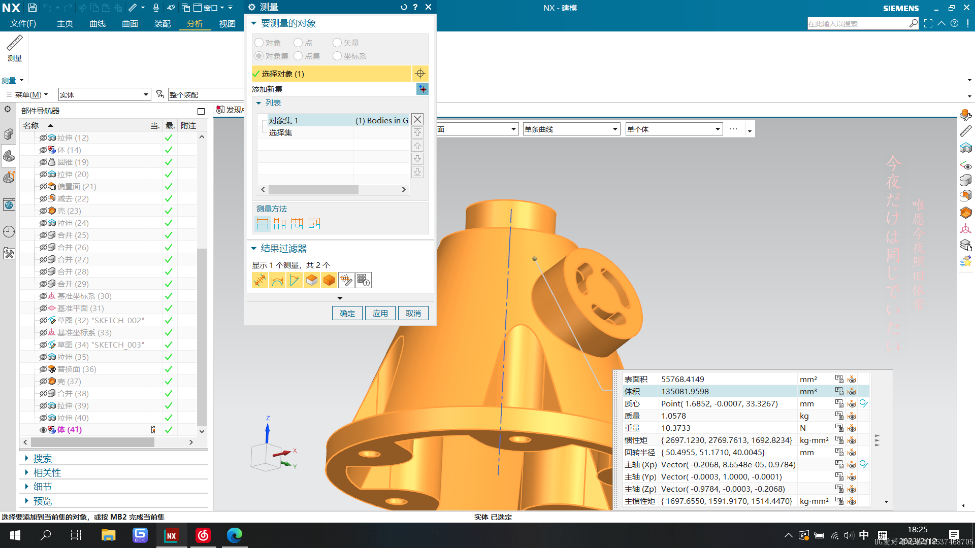Select the Point radio button
The image size is (975, 548).
click(298, 43)
